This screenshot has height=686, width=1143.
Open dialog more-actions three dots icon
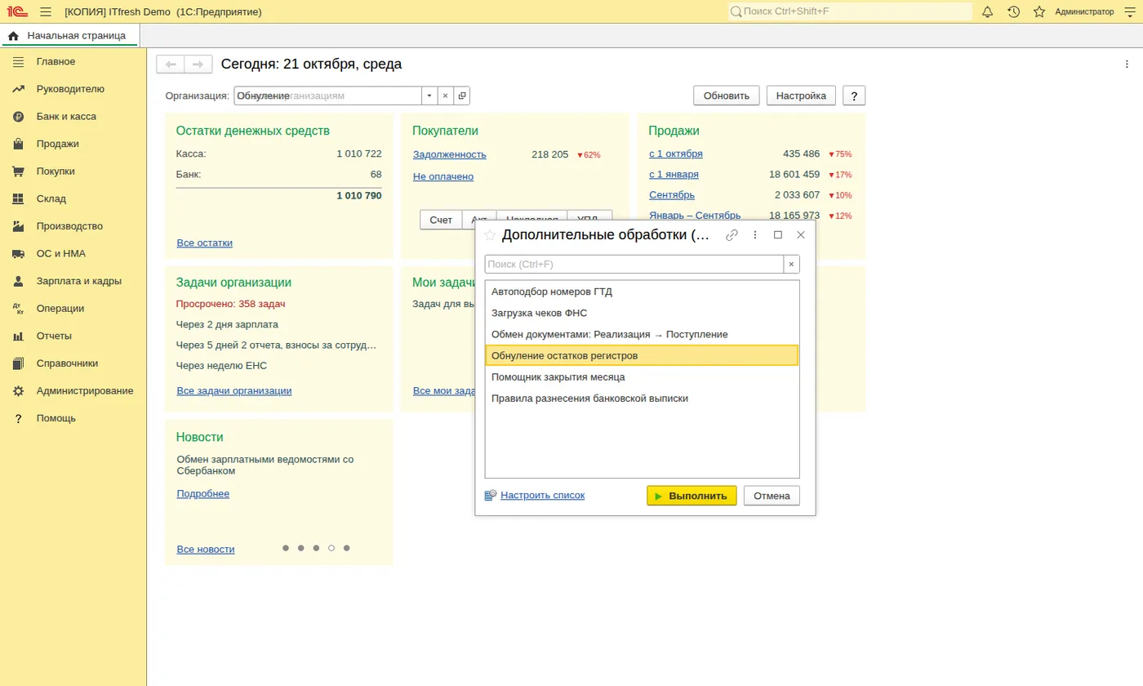(755, 235)
